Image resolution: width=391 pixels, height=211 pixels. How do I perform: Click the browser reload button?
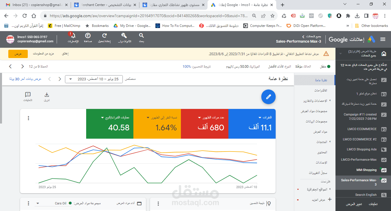(x=25, y=16)
